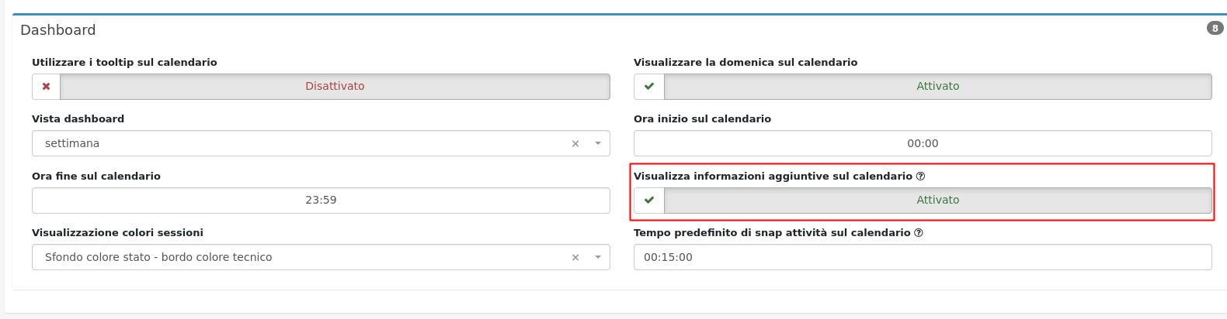Screen dimensions: 1227x319
Task: Toggle 'Visualizza informazioni aggiuntive' Attivato switch
Action: point(937,201)
